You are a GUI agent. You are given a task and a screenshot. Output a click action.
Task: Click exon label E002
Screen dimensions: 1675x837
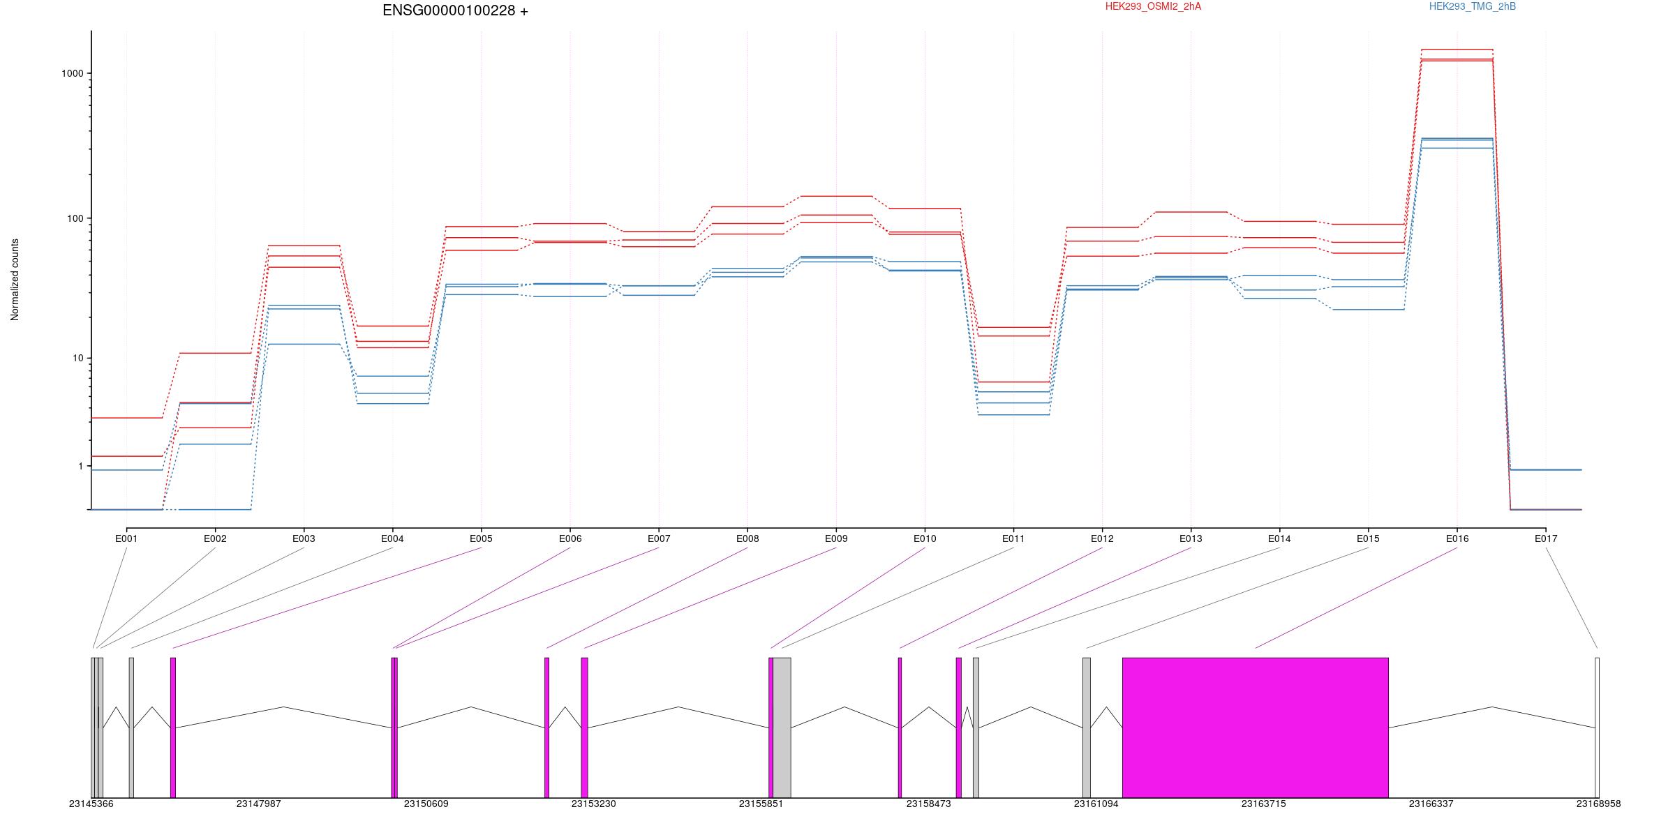pyautogui.click(x=215, y=538)
